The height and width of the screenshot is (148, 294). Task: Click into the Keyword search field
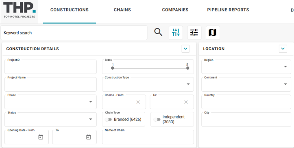pos(74,33)
